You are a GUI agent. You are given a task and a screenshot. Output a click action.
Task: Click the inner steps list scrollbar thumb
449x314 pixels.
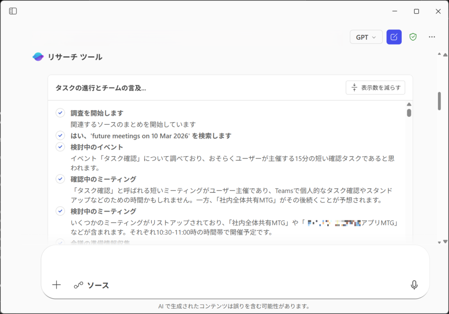click(409, 113)
